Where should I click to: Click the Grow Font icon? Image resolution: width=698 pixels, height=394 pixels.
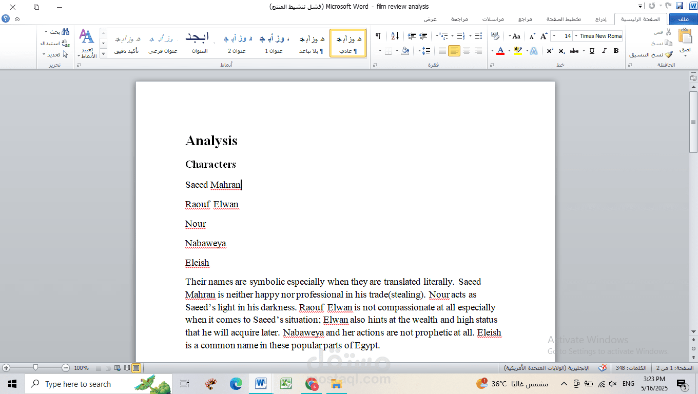tap(544, 36)
